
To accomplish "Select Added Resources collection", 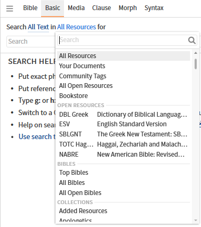I will tap(124, 211).
